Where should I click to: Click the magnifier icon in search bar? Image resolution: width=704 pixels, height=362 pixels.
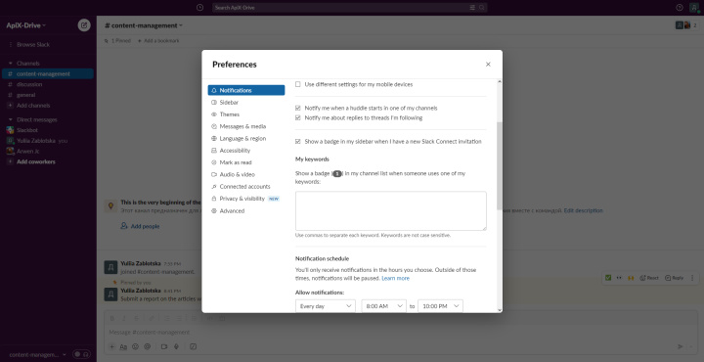pos(482,8)
